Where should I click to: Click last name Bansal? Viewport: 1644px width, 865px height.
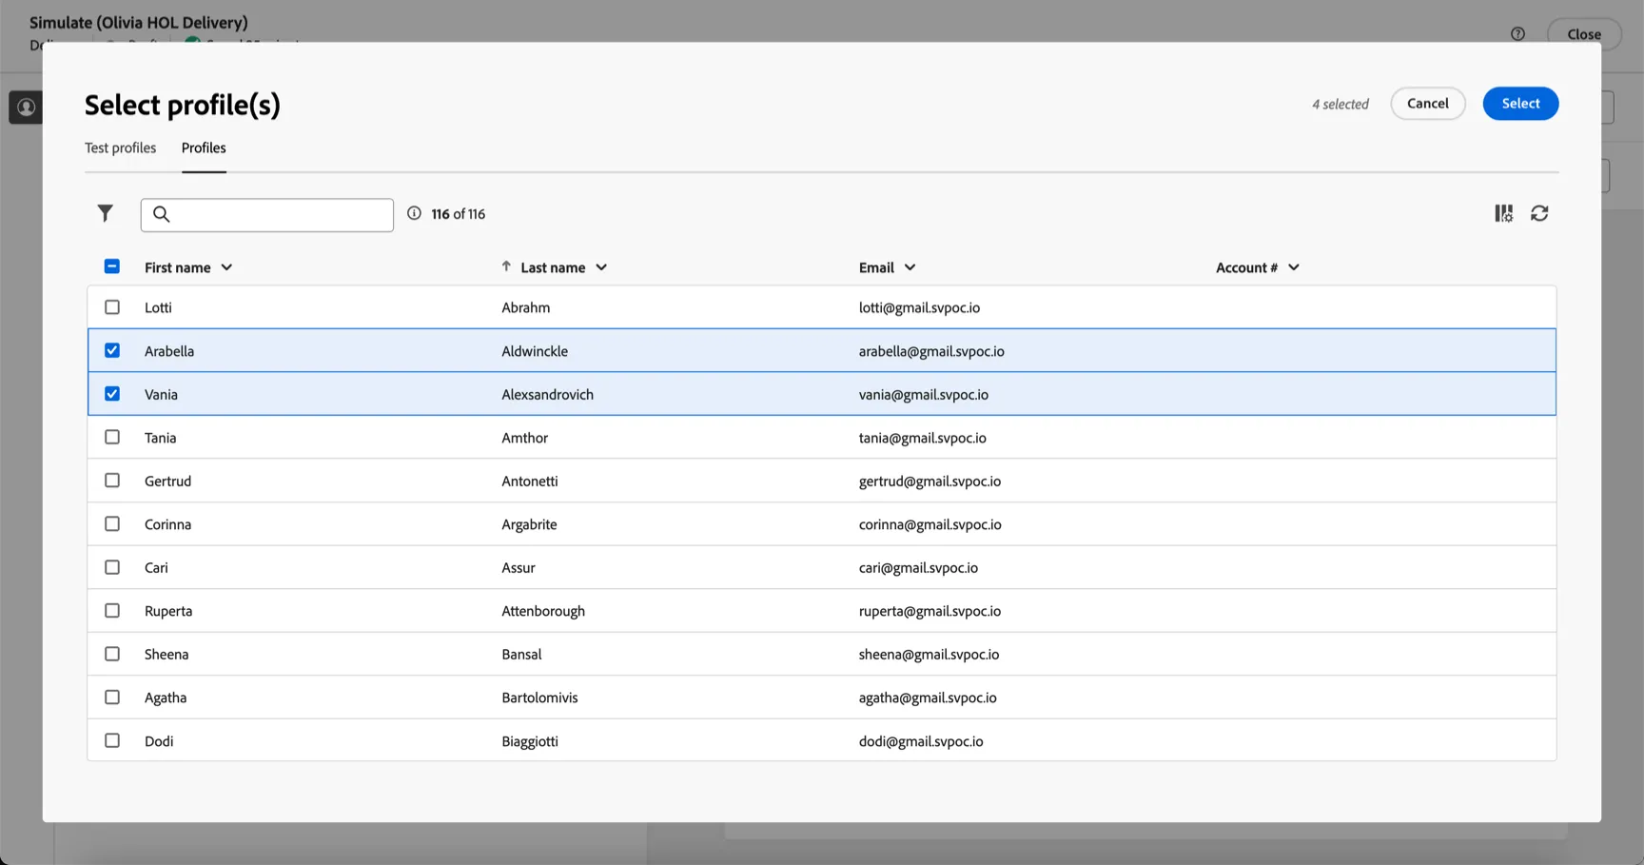point(521,655)
